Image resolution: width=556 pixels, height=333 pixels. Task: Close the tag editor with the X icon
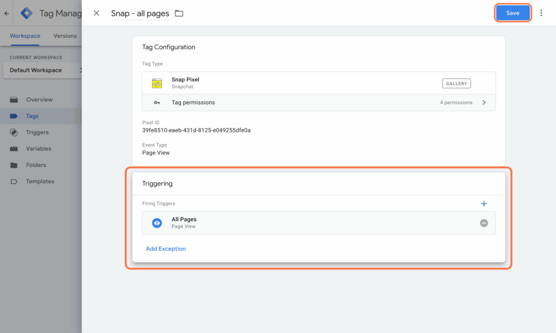click(x=97, y=13)
